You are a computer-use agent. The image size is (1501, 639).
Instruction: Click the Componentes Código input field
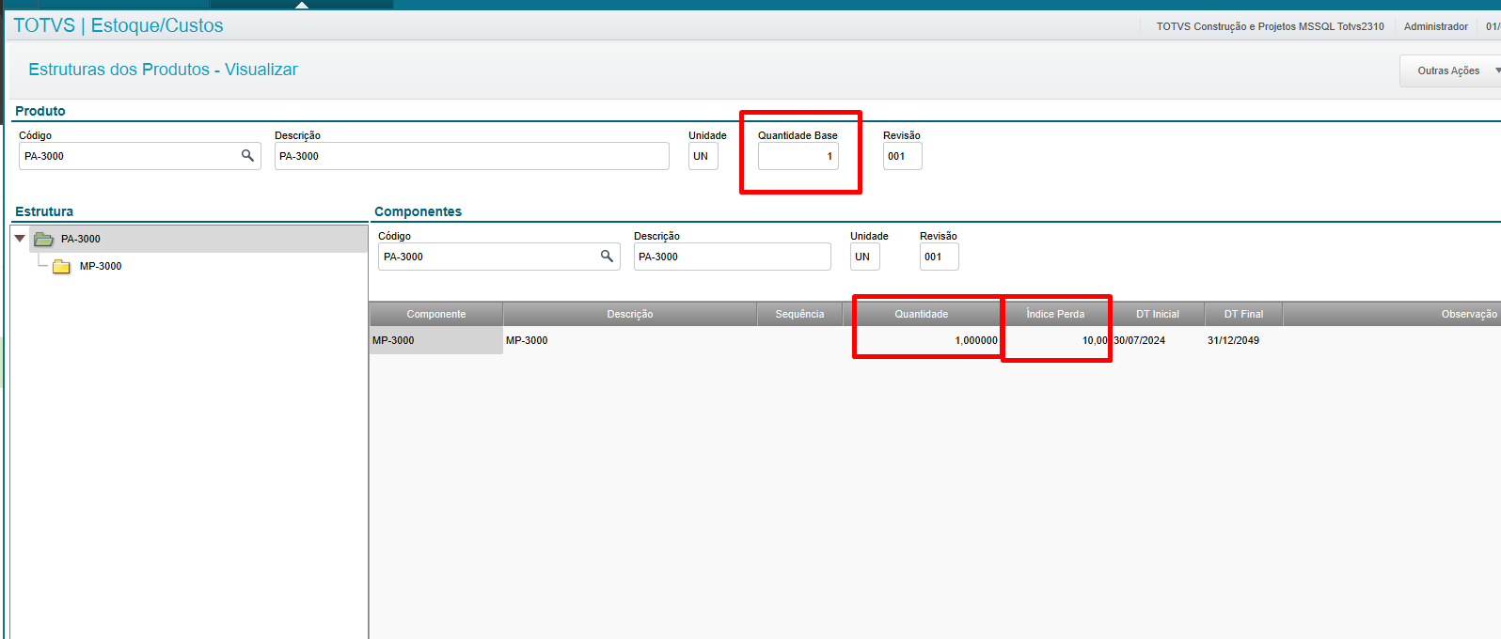[x=498, y=257]
